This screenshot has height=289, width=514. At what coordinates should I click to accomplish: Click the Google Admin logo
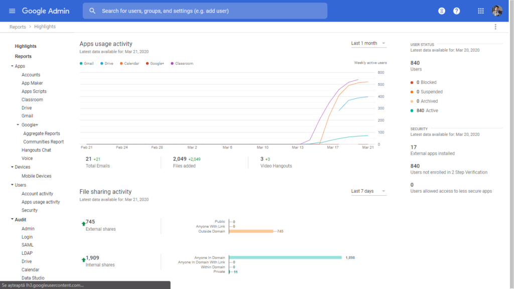(x=46, y=11)
